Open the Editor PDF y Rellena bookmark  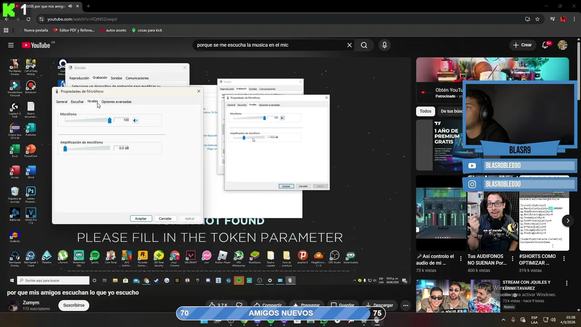(x=74, y=30)
